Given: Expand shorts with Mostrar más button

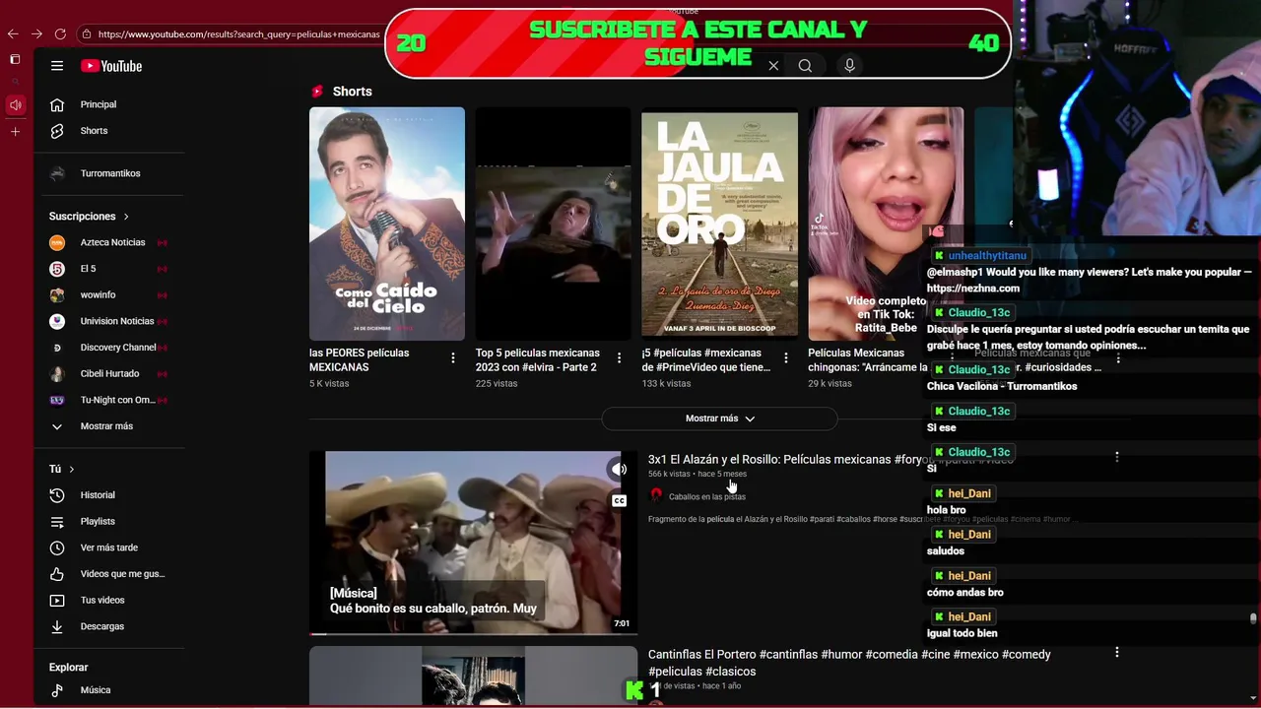Looking at the screenshot, I should coord(719,419).
